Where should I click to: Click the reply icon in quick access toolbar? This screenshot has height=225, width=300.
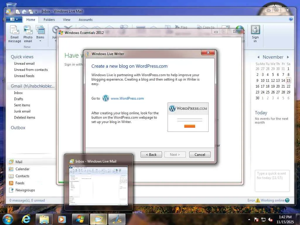24,12
